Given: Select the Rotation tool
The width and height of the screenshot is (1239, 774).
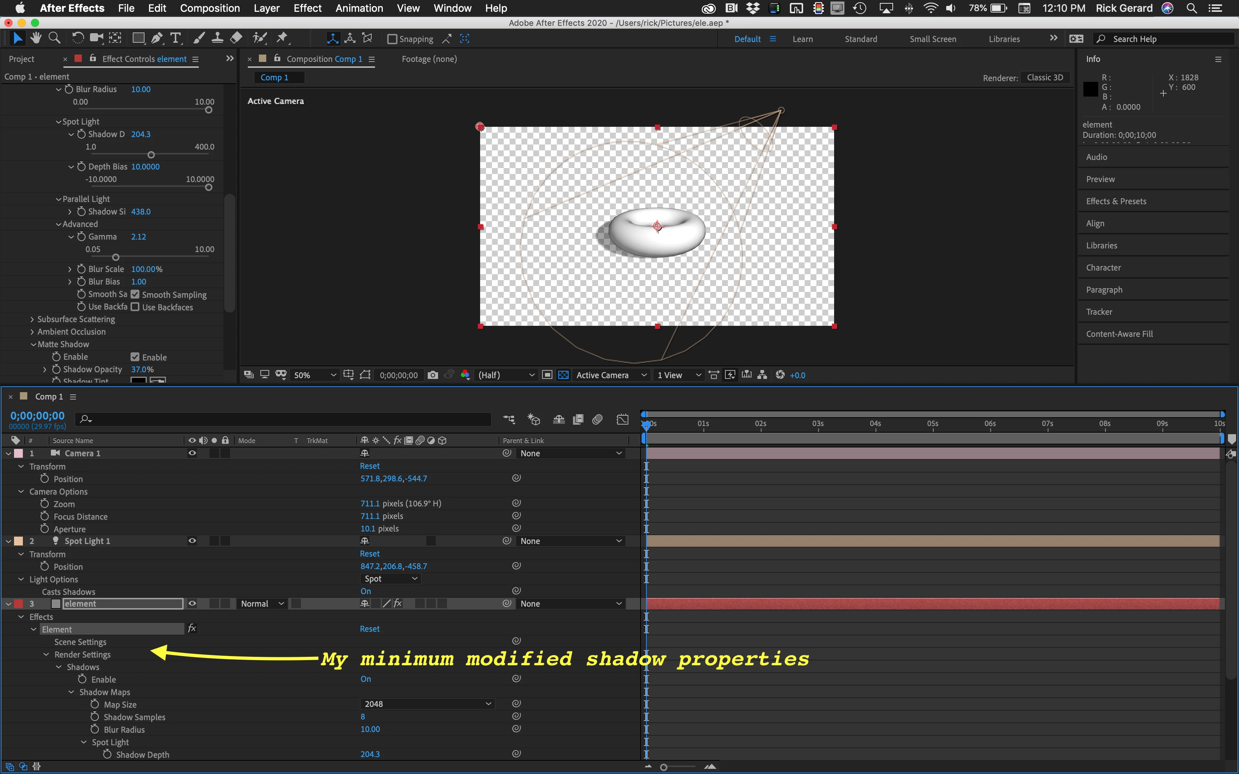Looking at the screenshot, I should (78, 38).
